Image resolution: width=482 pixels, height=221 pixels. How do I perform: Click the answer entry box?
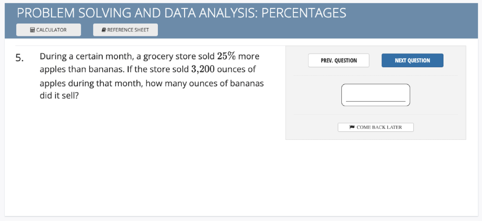(375, 94)
